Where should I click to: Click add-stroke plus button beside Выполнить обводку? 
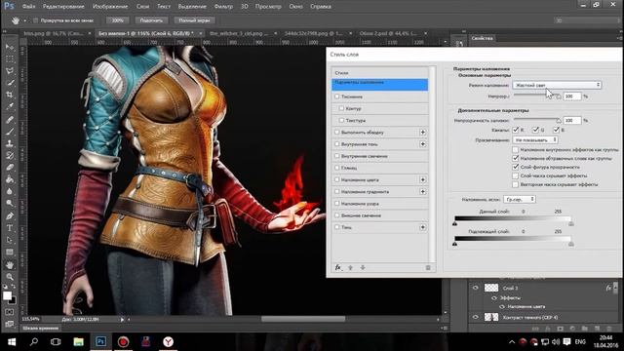[x=422, y=133]
